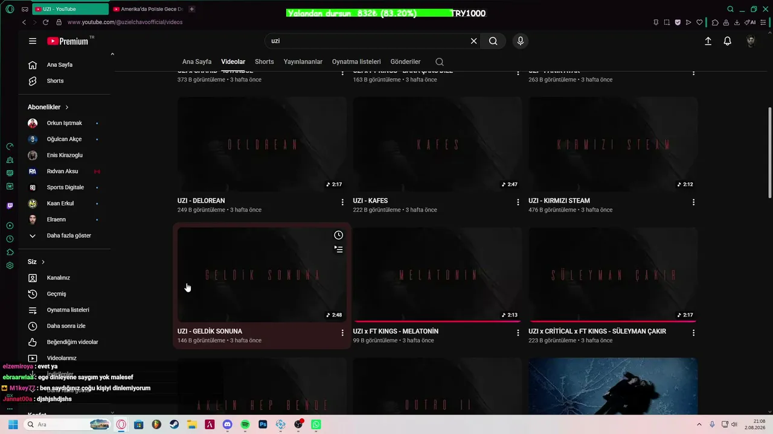Open Twitch panel in Opera sidebar
This screenshot has height=434, width=773.
click(10, 206)
